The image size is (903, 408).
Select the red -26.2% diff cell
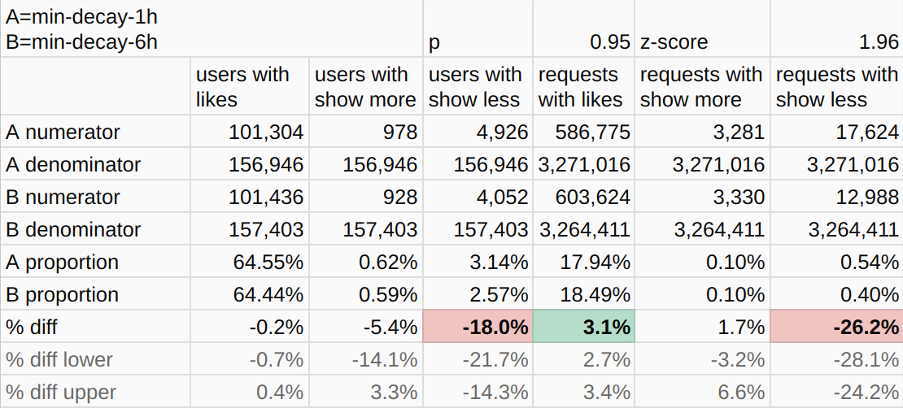[x=836, y=327]
